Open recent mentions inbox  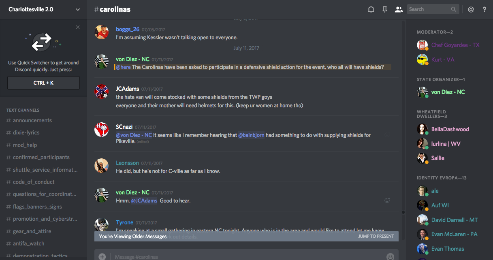tap(471, 9)
